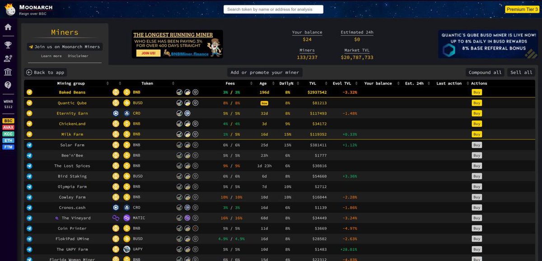Click Quantic Qube BUSD token icon

[x=127, y=103]
